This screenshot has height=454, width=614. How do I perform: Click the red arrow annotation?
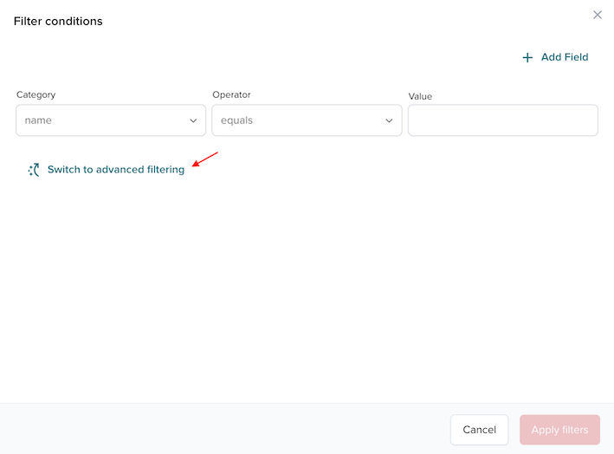coord(205,159)
